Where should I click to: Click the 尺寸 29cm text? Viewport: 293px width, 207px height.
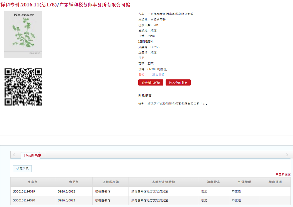(x=146, y=36)
